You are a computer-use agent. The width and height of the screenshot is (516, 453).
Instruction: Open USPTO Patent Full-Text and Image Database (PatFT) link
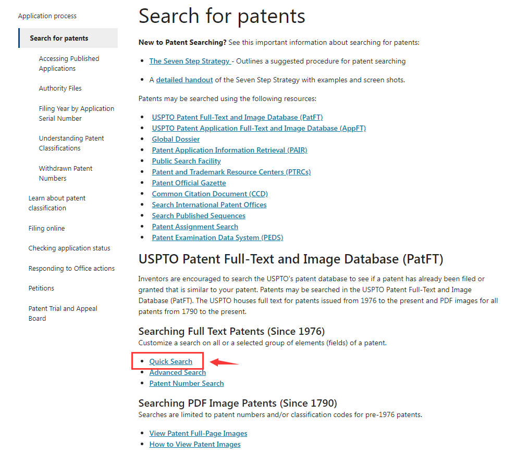[x=237, y=117]
